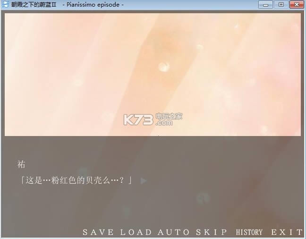Close the game window
This screenshot has width=306, height=239.
[x=296, y=5]
